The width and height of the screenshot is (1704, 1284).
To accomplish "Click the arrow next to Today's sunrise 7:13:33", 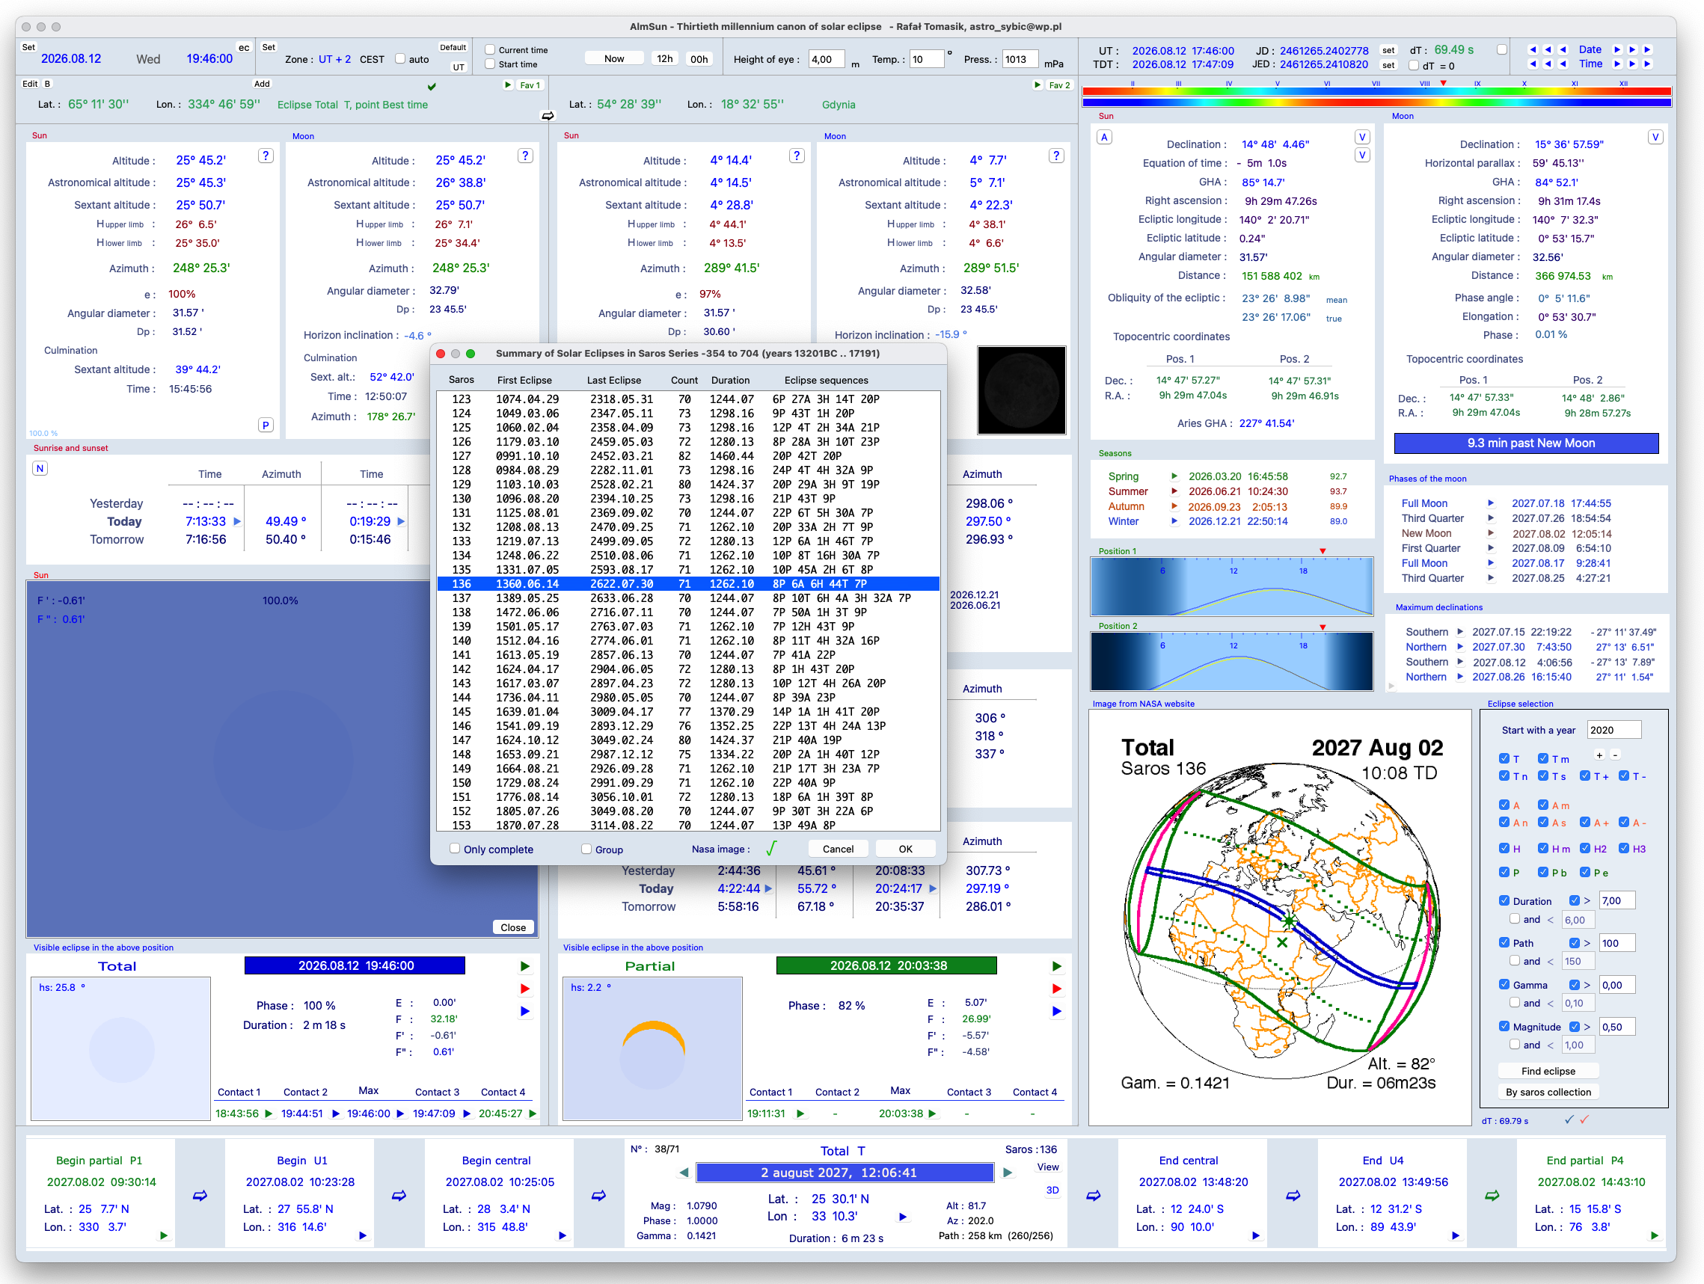I will [237, 521].
